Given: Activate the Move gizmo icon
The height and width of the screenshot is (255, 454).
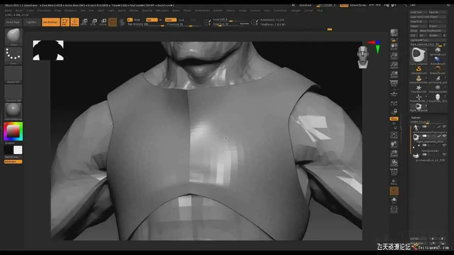Looking at the screenshot, I should [84, 22].
